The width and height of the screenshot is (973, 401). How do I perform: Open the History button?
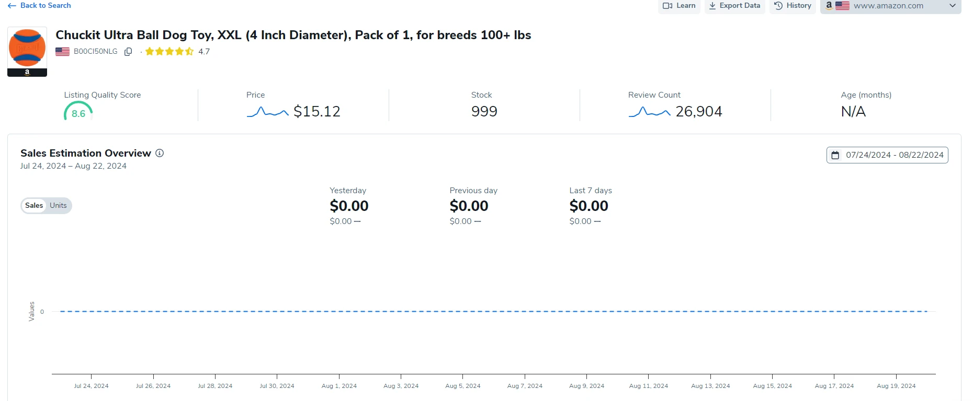coord(793,6)
